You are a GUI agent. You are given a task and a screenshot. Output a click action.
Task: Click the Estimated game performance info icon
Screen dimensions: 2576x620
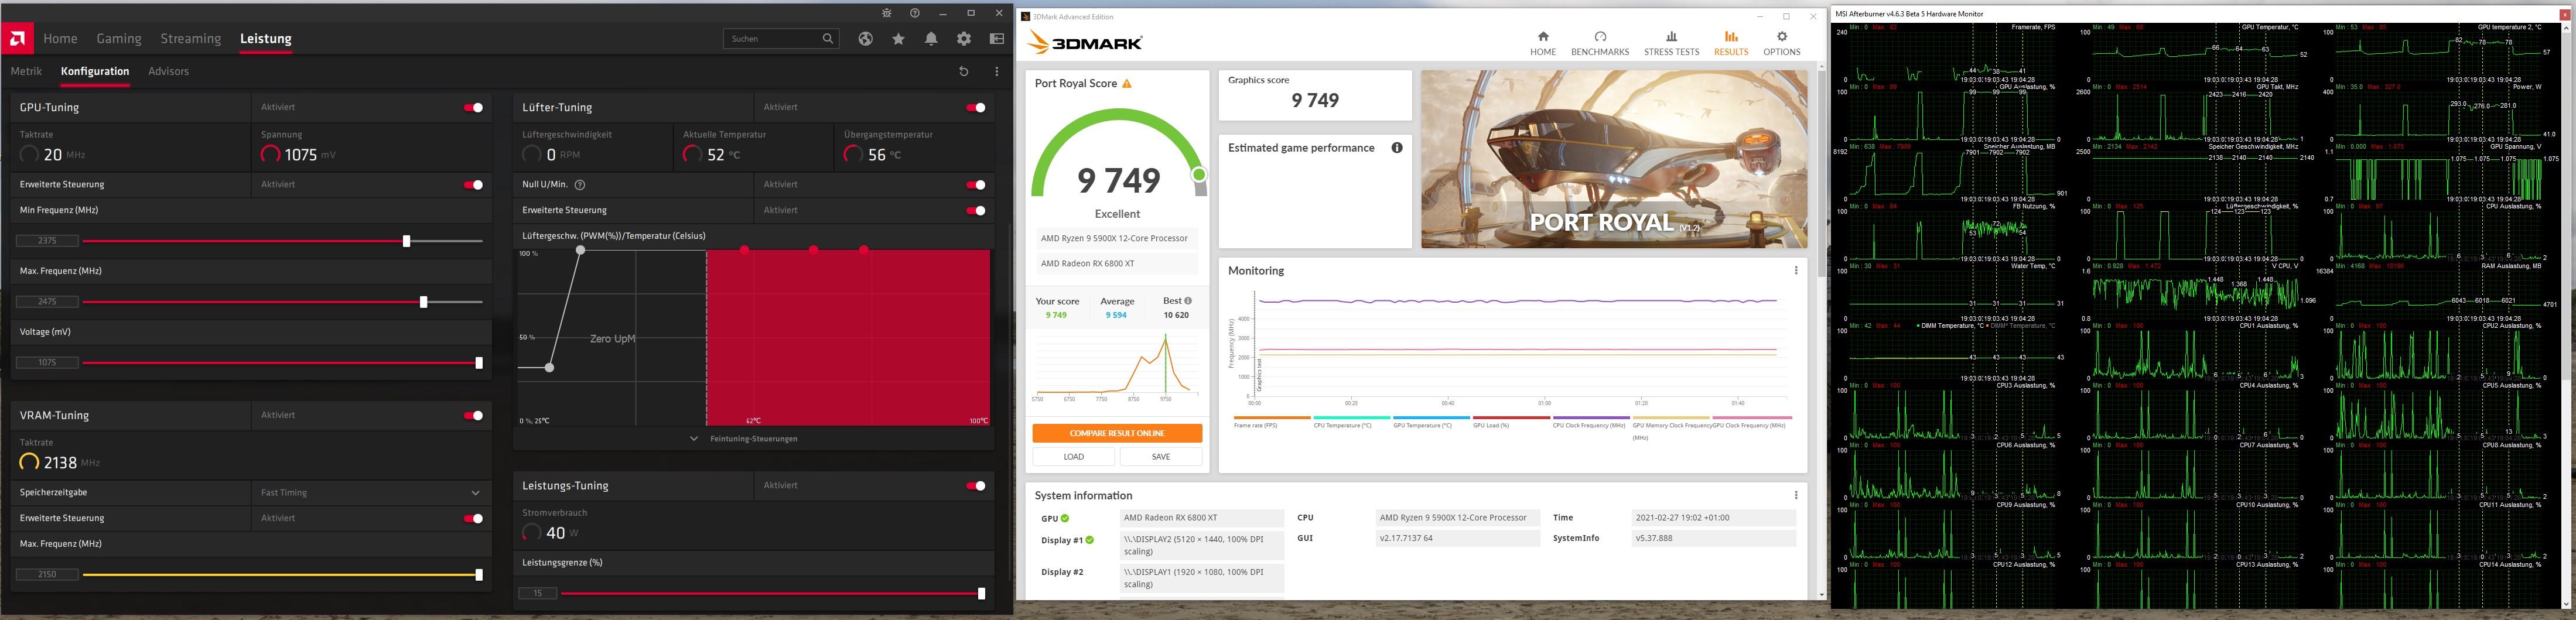click(1397, 148)
